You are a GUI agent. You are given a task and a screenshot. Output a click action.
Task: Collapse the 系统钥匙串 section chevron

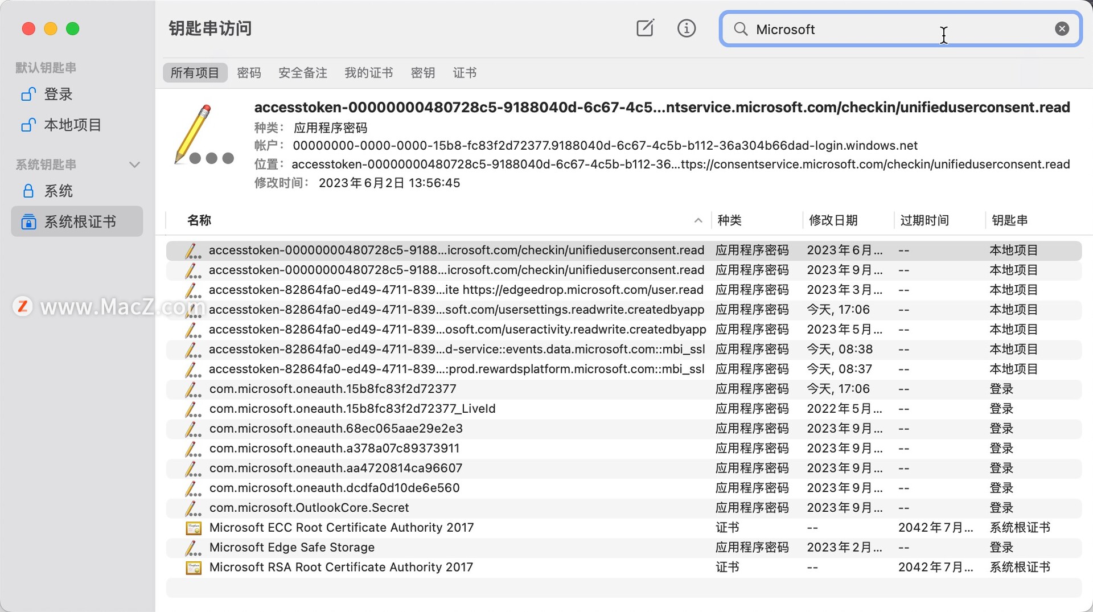click(x=134, y=165)
